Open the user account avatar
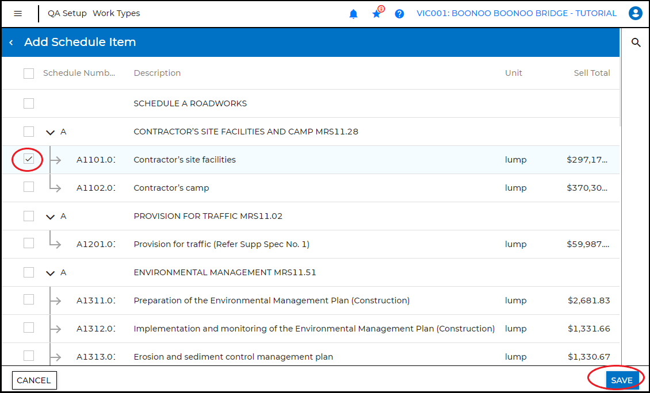The height and width of the screenshot is (393, 650). click(x=635, y=14)
